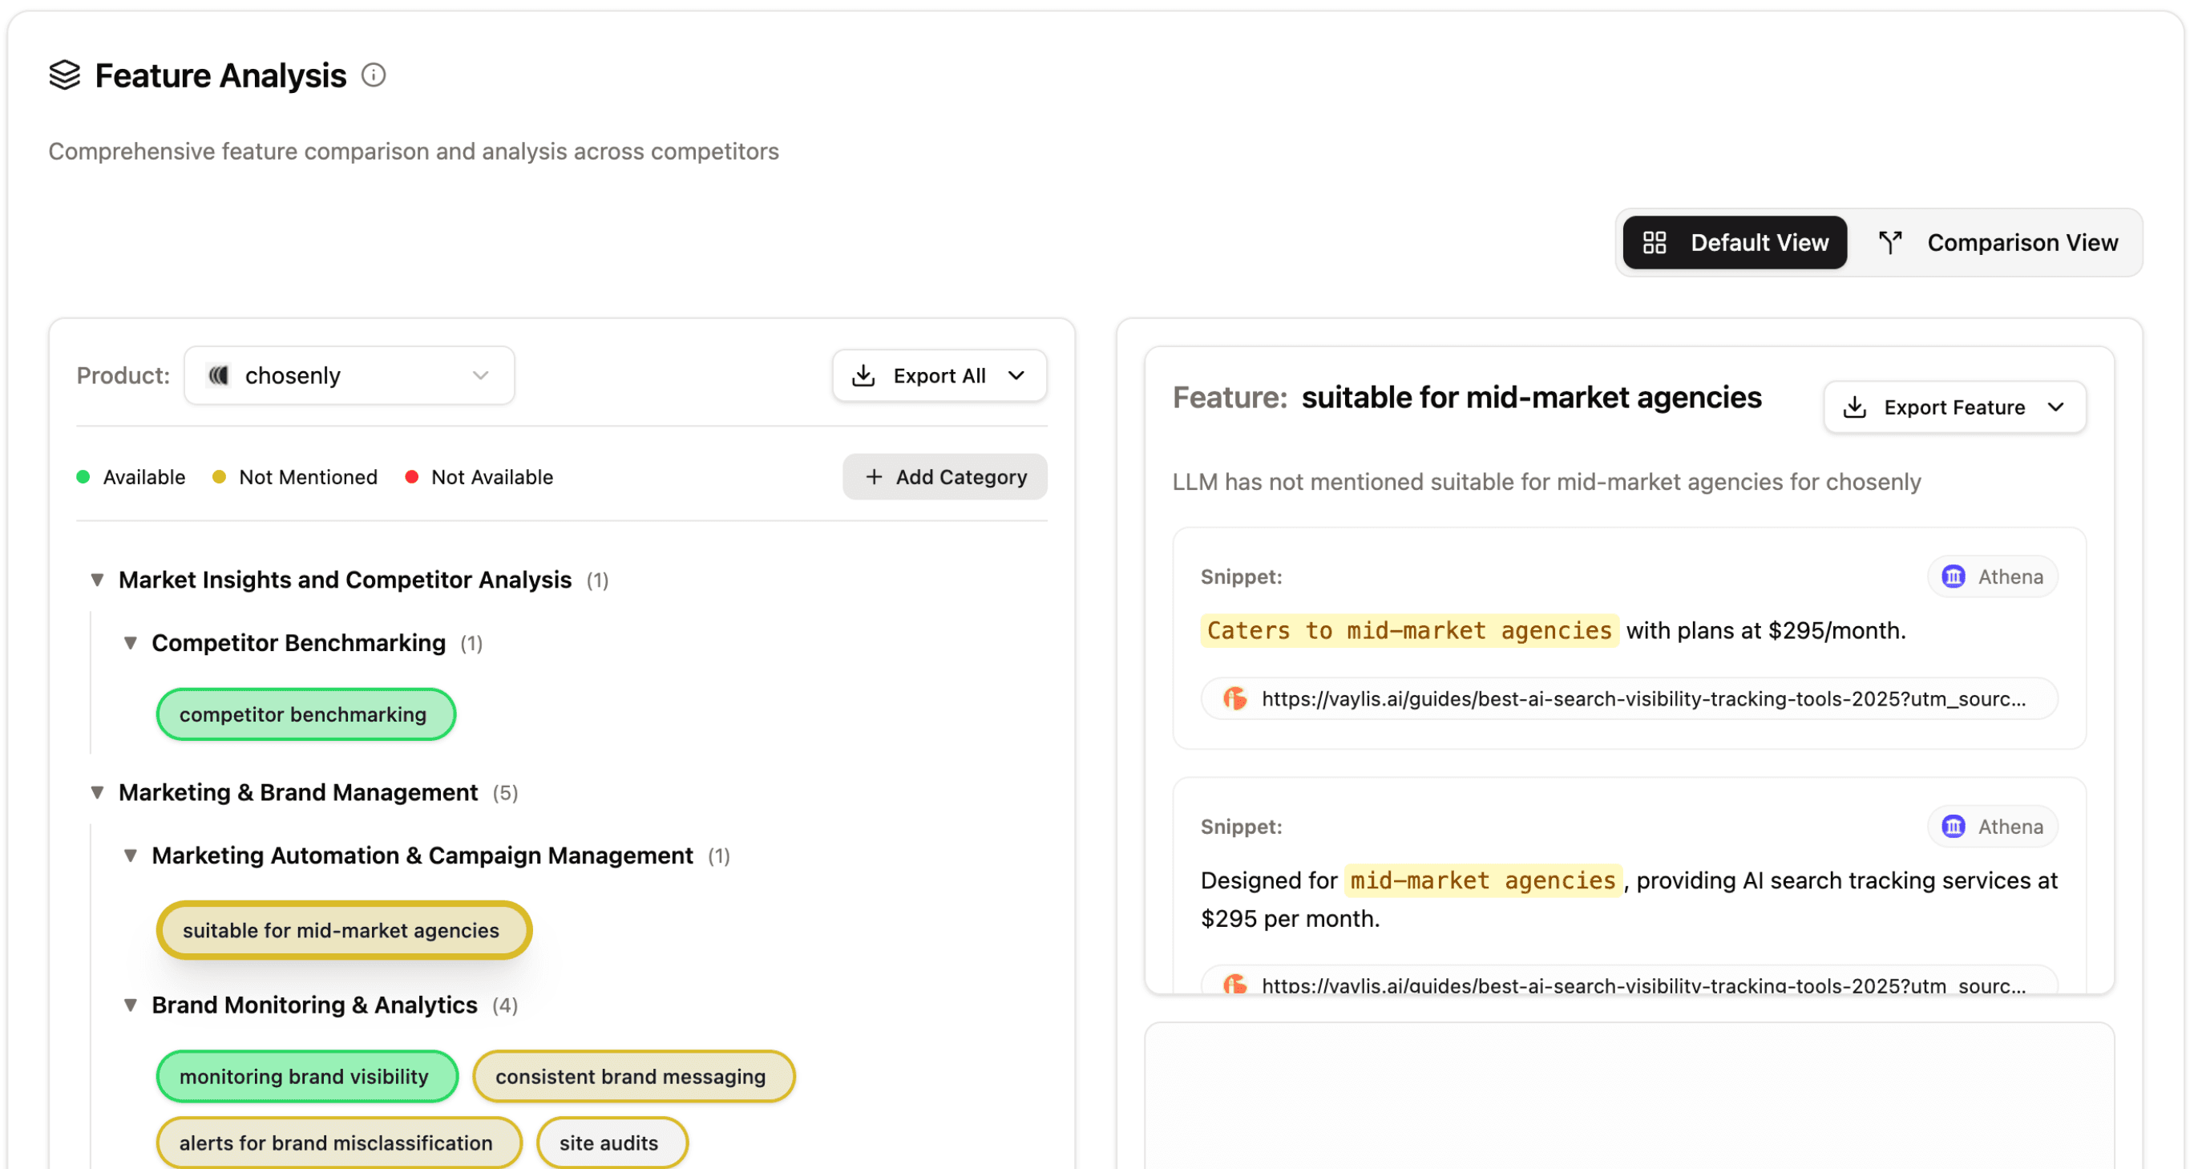Click the layers icon next to Feature Analysis
The image size is (2198, 1169).
pyautogui.click(x=64, y=75)
